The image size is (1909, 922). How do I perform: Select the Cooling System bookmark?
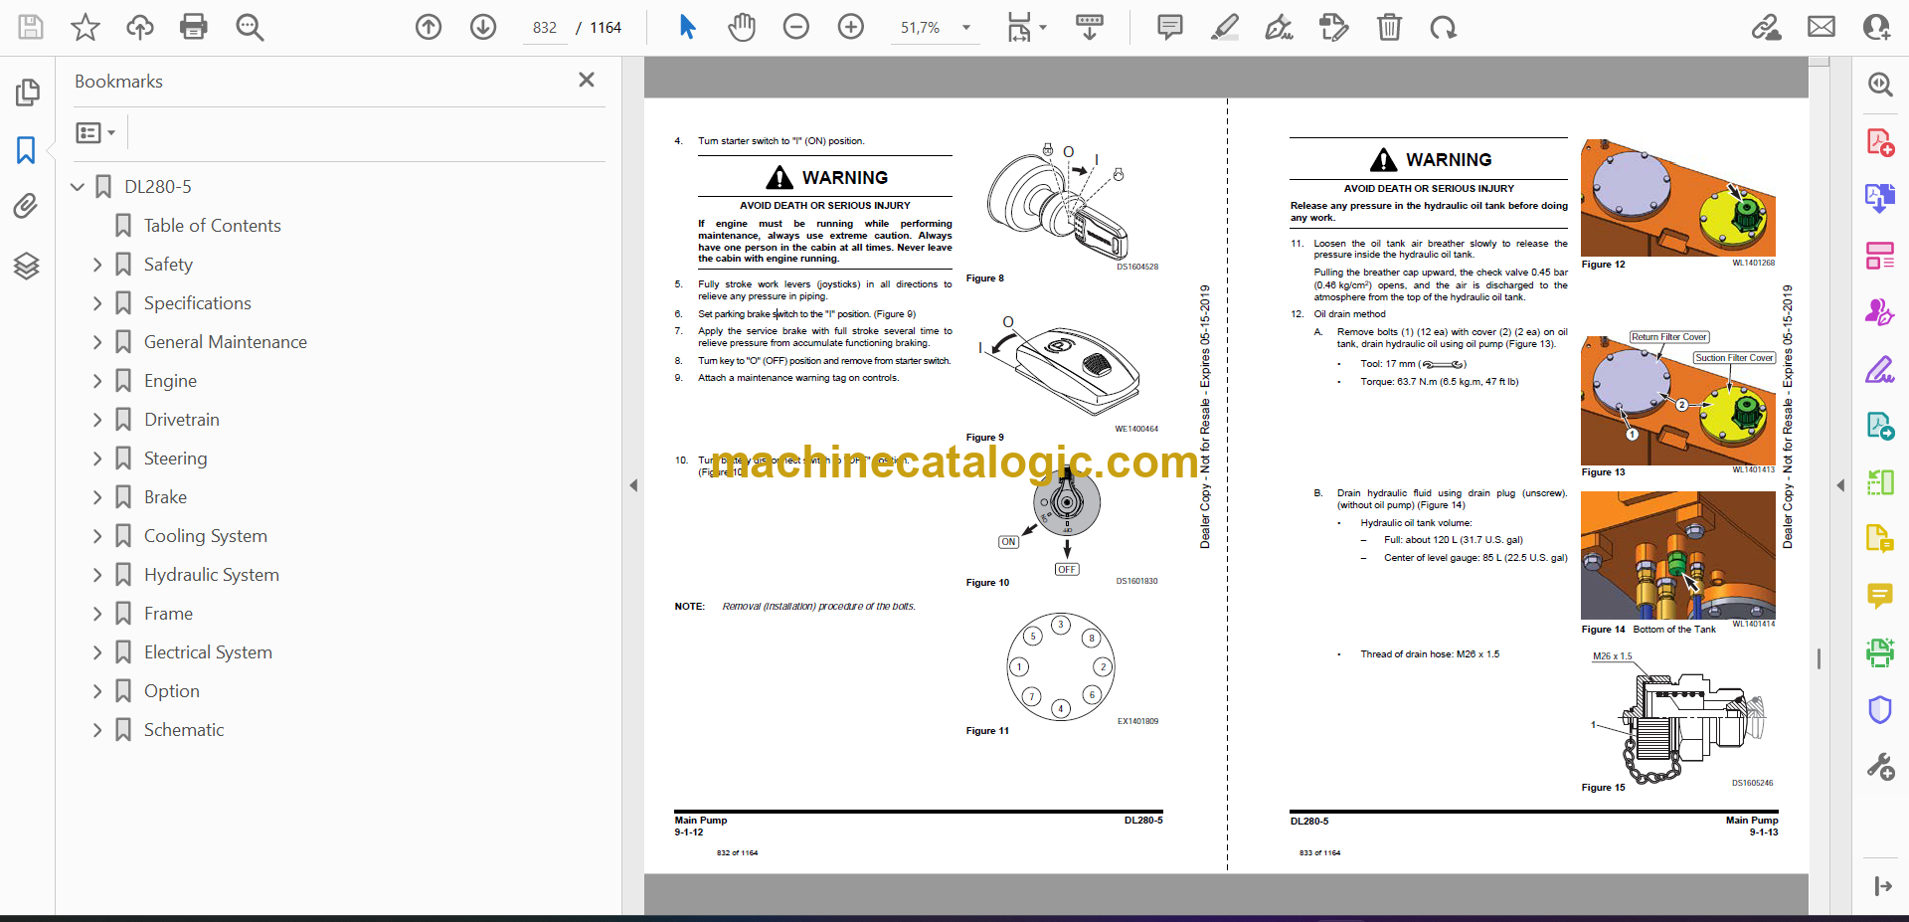pos(205,536)
